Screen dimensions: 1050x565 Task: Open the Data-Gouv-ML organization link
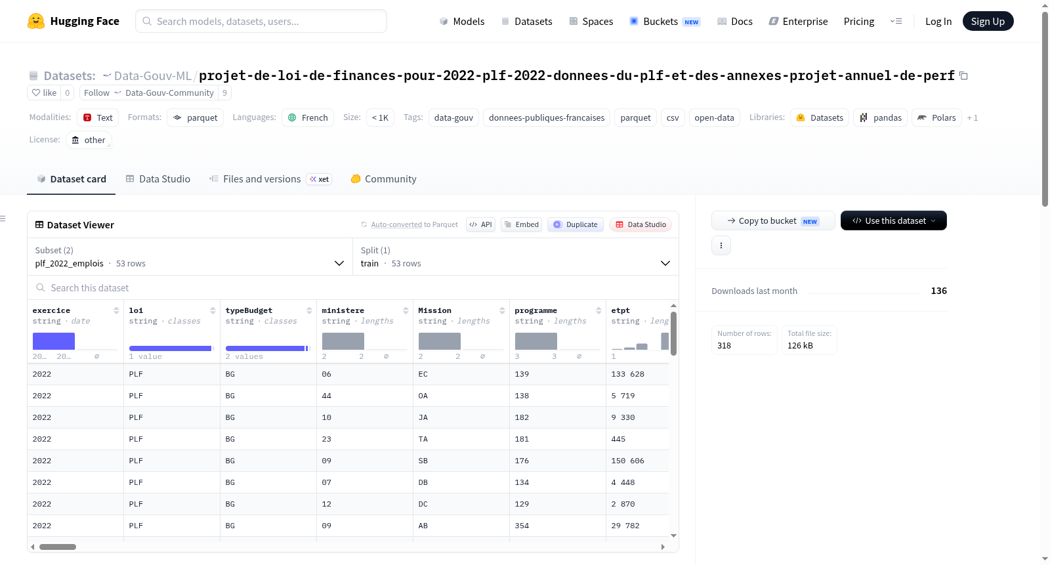153,75
